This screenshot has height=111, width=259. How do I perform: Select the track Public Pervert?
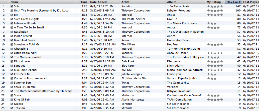point(23,36)
